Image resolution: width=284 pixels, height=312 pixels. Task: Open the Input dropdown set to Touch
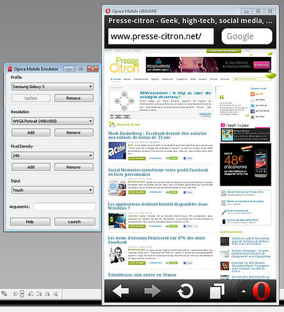52,190
